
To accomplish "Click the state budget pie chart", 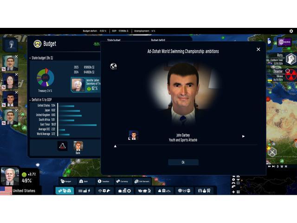I will [45, 78].
